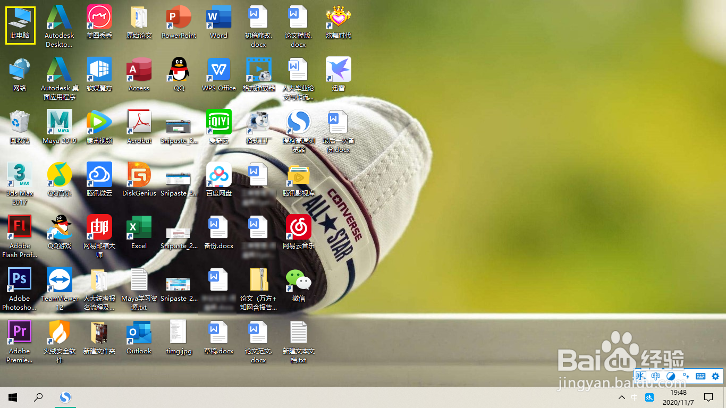
Task: Select the 此电脑 desktop icon
Action: coord(20,25)
